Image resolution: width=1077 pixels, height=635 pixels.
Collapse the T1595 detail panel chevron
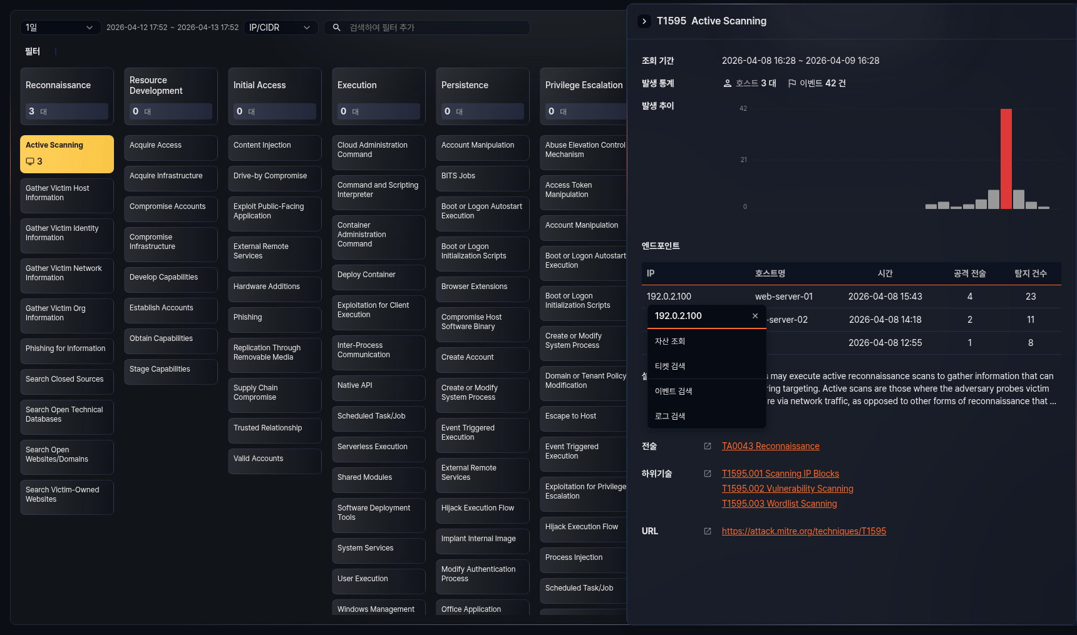pos(644,21)
